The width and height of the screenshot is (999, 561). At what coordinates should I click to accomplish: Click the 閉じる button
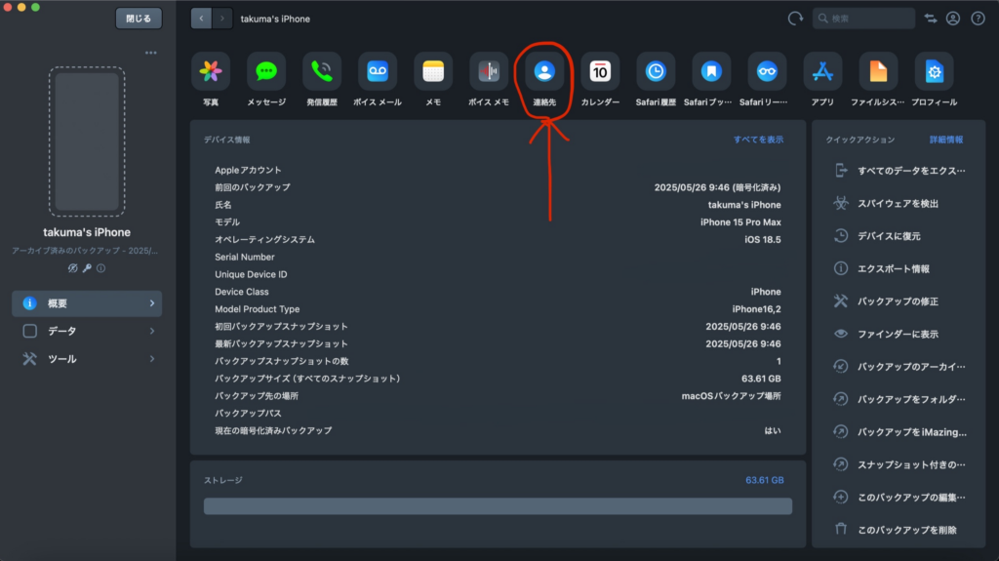[x=139, y=19]
